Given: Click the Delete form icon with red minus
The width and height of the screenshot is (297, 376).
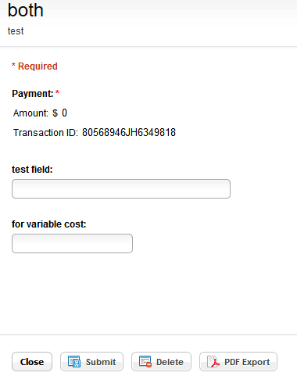Looking at the screenshot, I should [x=145, y=362].
